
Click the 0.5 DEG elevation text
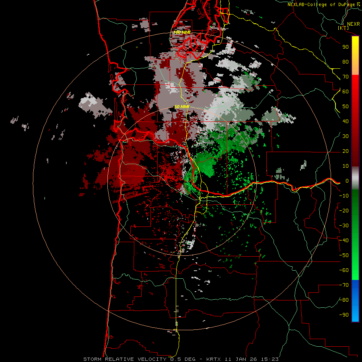coord(183,359)
